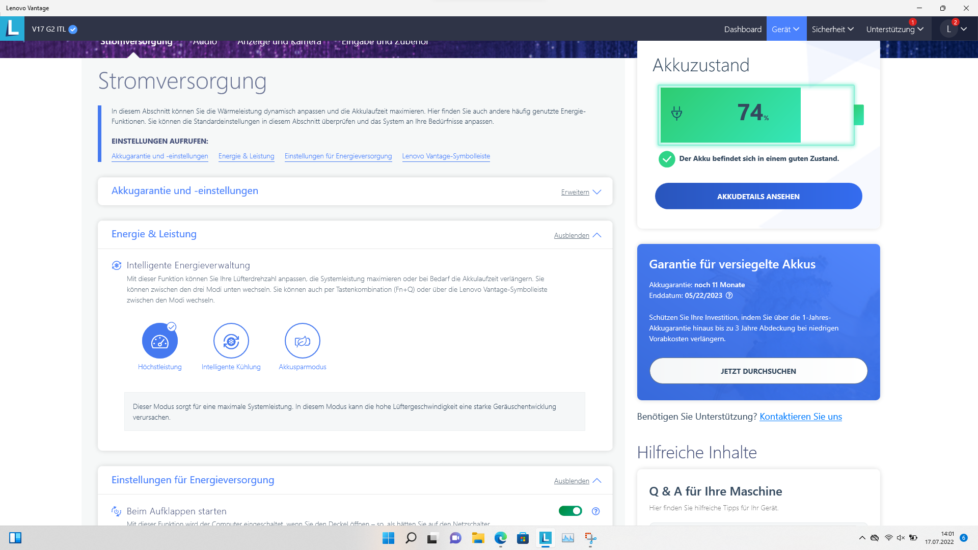Viewport: 978px width, 550px height.
Task: Click the AKKUDETAILS ANSEHEN button
Action: pyautogui.click(x=758, y=196)
